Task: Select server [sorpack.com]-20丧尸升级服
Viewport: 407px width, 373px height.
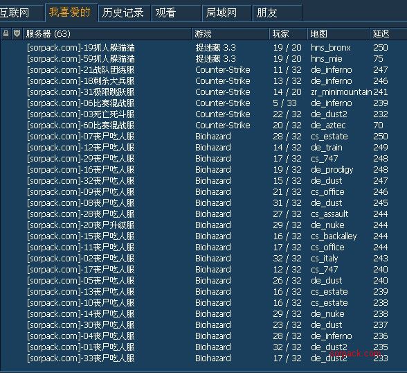Action: 81,225
